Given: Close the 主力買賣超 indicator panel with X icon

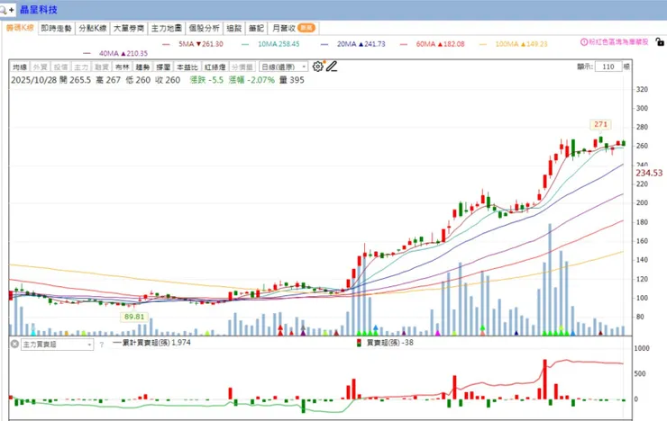Looking at the screenshot, I should 14,345.
